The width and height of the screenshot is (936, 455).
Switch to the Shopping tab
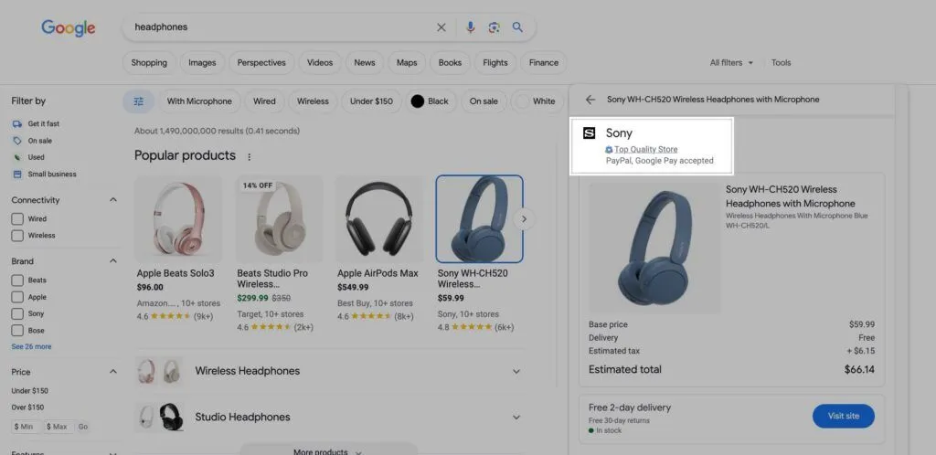click(149, 63)
